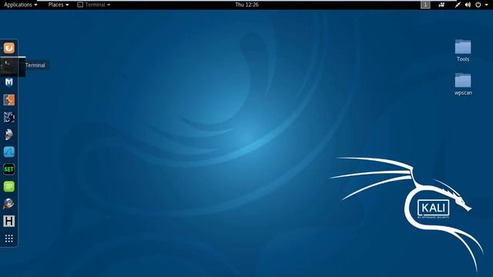Viewport: 493px width, 277px height.
Task: Launch Terminal from the dock
Action: 9,65
